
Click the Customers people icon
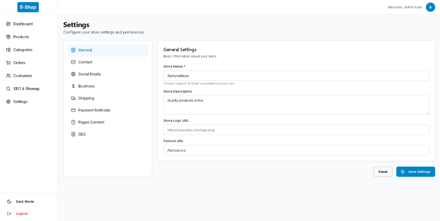coord(8,76)
